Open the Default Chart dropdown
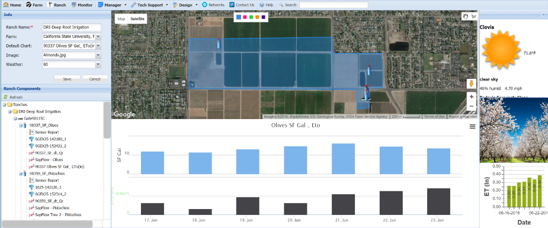Image resolution: width=548 pixels, height=228 pixels. click(98, 46)
